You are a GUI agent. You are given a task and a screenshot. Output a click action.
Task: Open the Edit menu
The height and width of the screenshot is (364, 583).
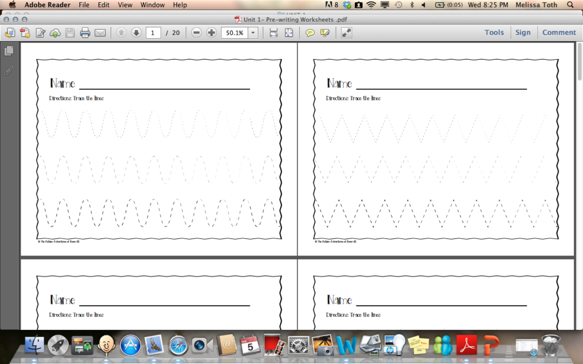[104, 5]
